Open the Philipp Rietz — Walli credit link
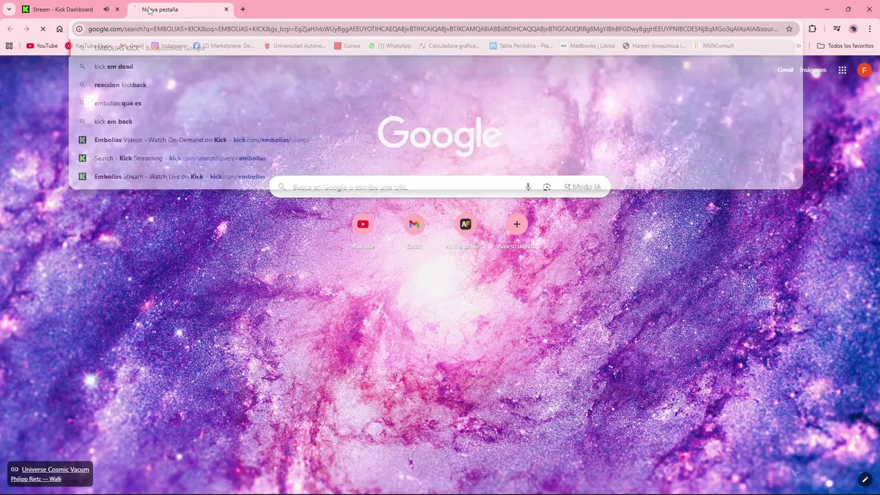The width and height of the screenshot is (880, 495). 36,479
